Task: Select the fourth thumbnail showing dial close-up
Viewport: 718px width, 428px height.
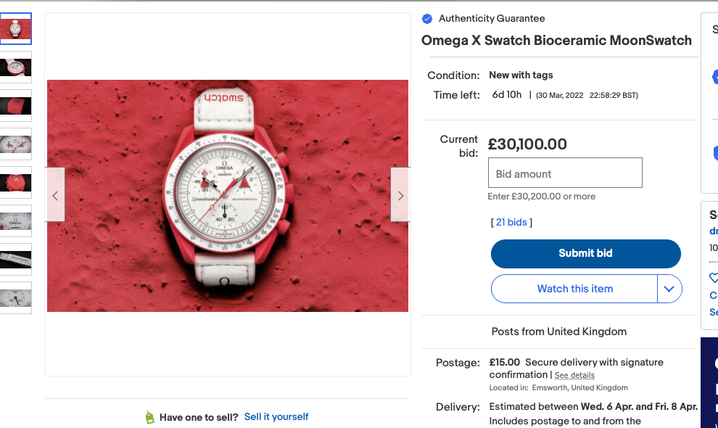Action: [15, 144]
